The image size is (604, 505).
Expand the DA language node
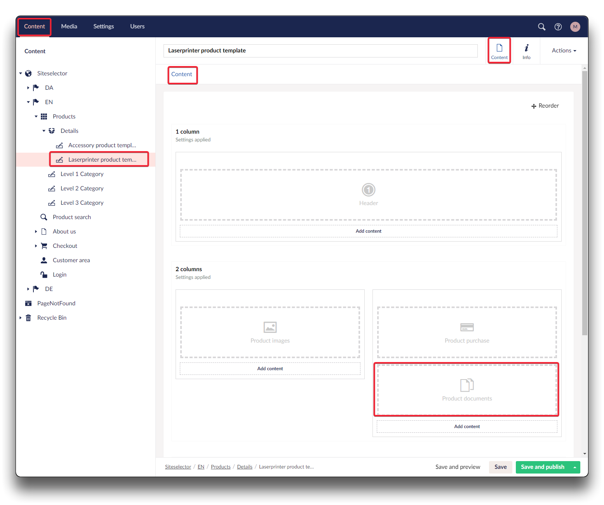(28, 88)
